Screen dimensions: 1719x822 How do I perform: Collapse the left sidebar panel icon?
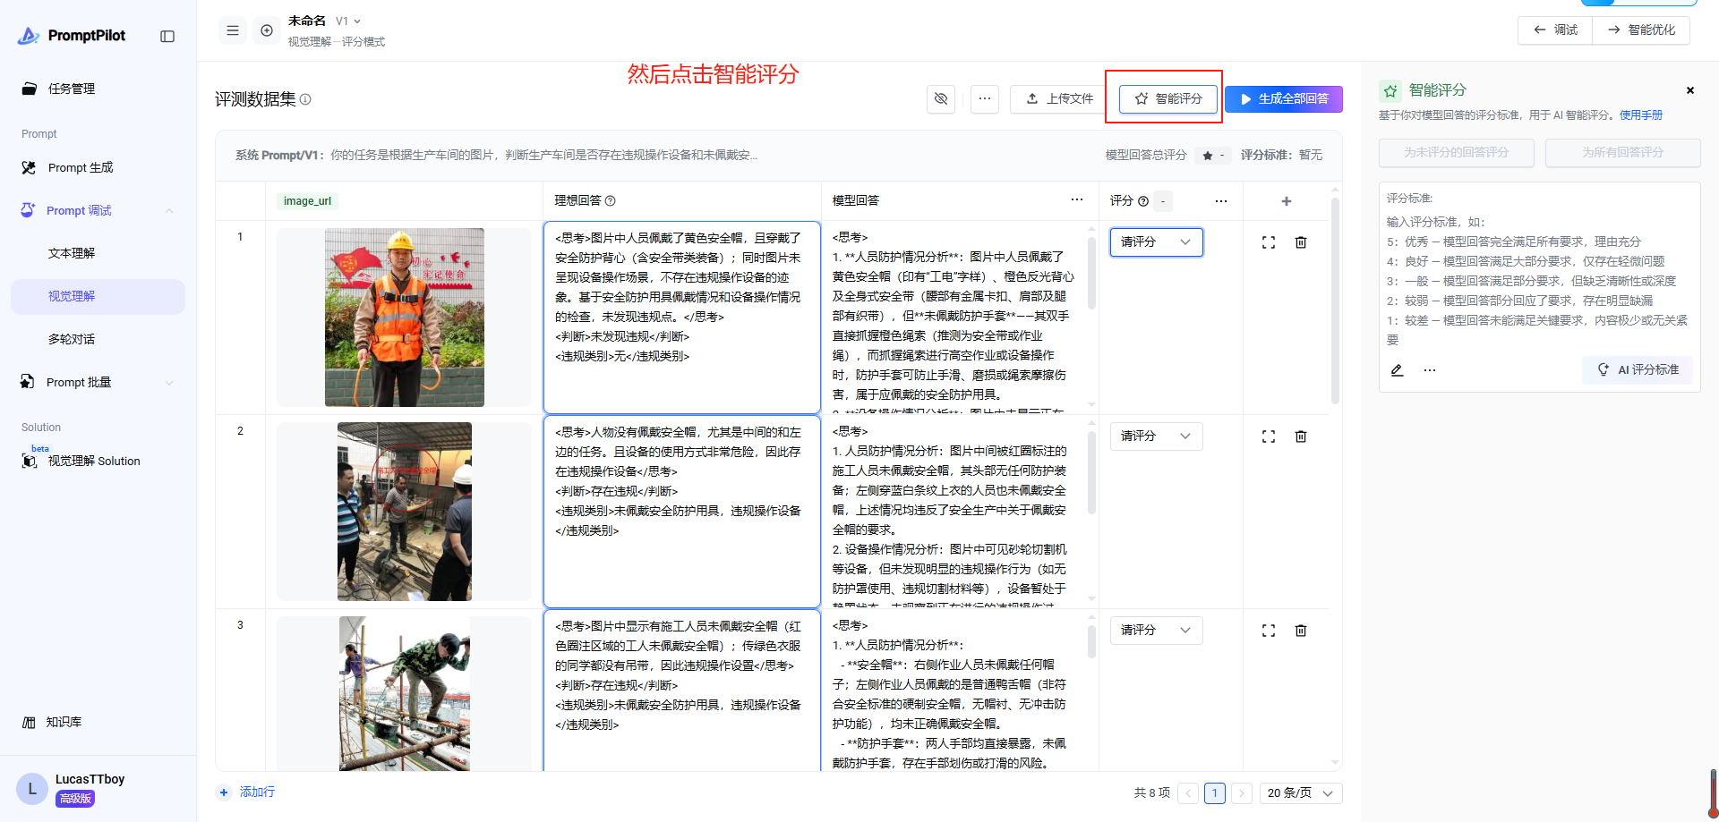(167, 36)
